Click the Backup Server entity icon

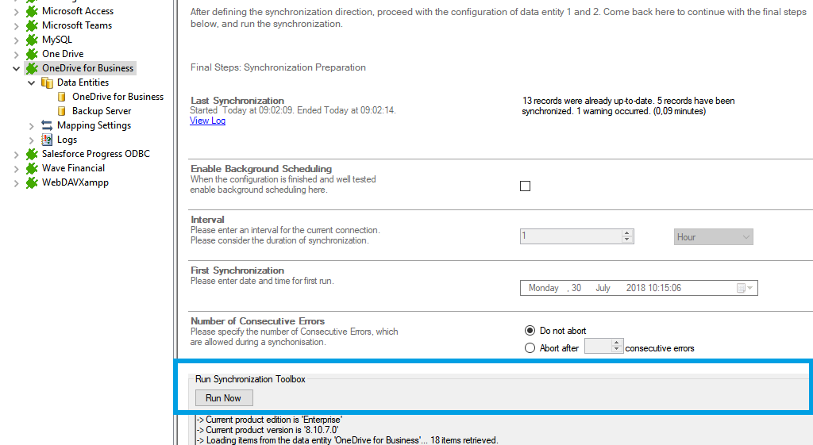click(62, 111)
